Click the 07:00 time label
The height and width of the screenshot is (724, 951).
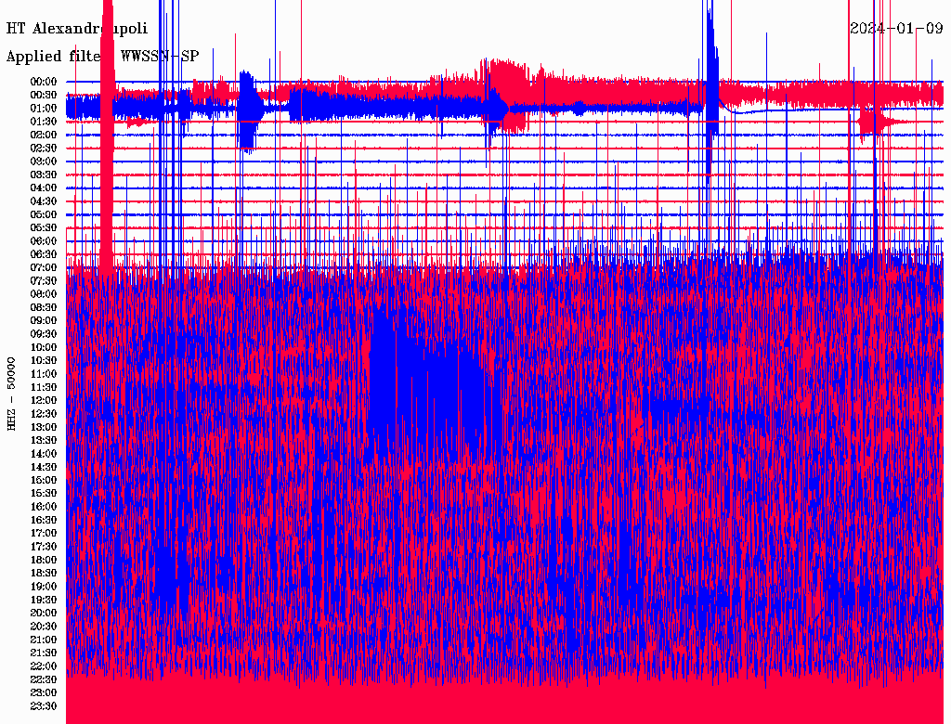pos(44,268)
